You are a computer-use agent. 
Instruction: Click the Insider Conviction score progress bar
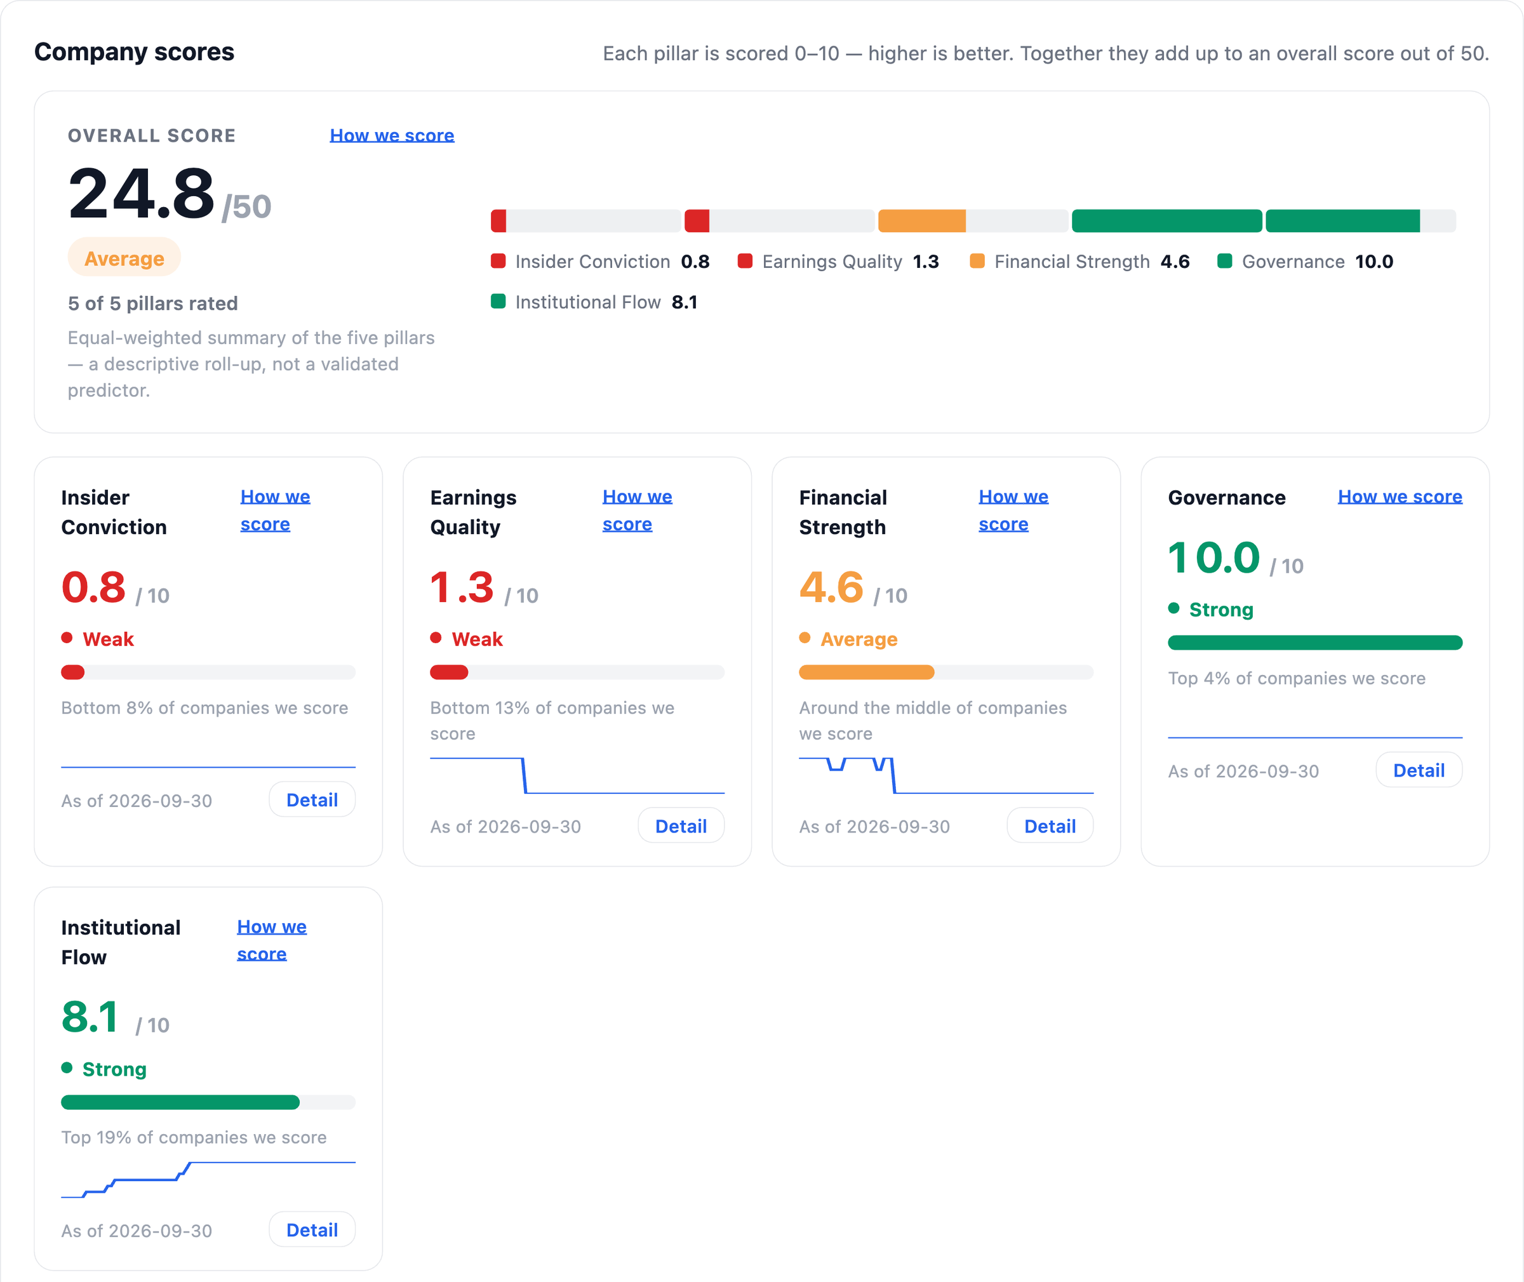(x=208, y=672)
